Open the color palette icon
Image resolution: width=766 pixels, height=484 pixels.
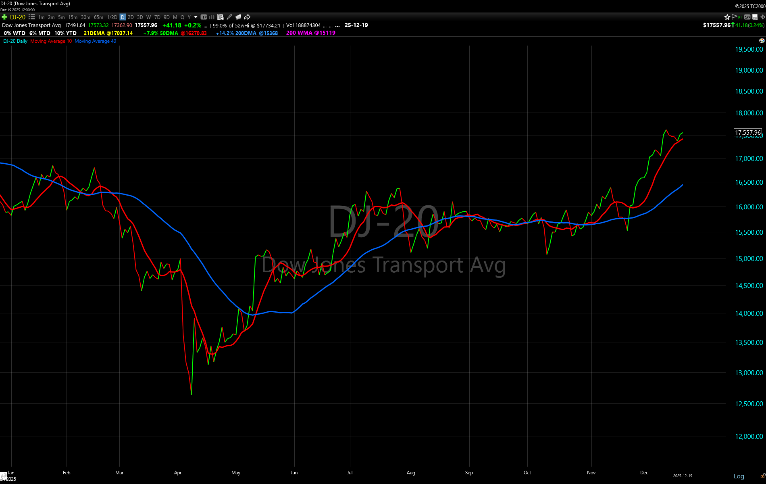pyautogui.click(x=762, y=41)
